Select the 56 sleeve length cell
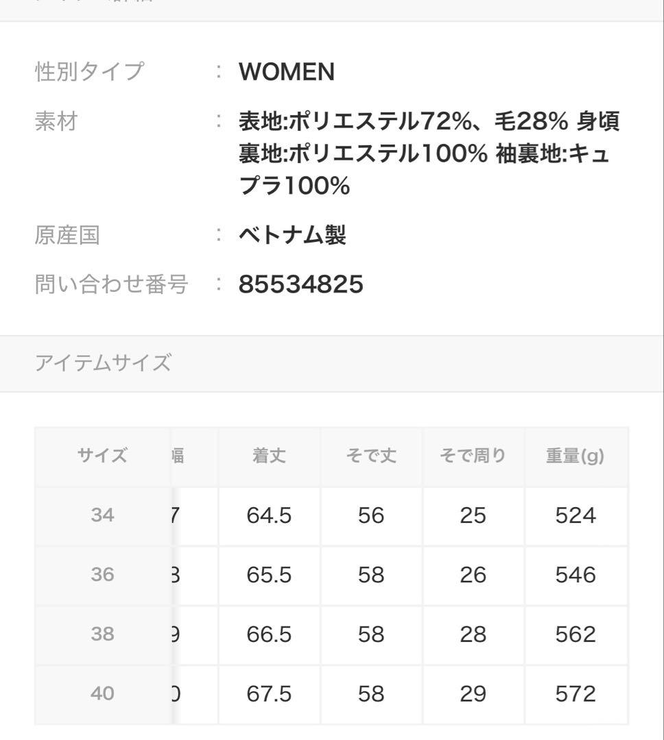This screenshot has width=664, height=740. pos(371,515)
